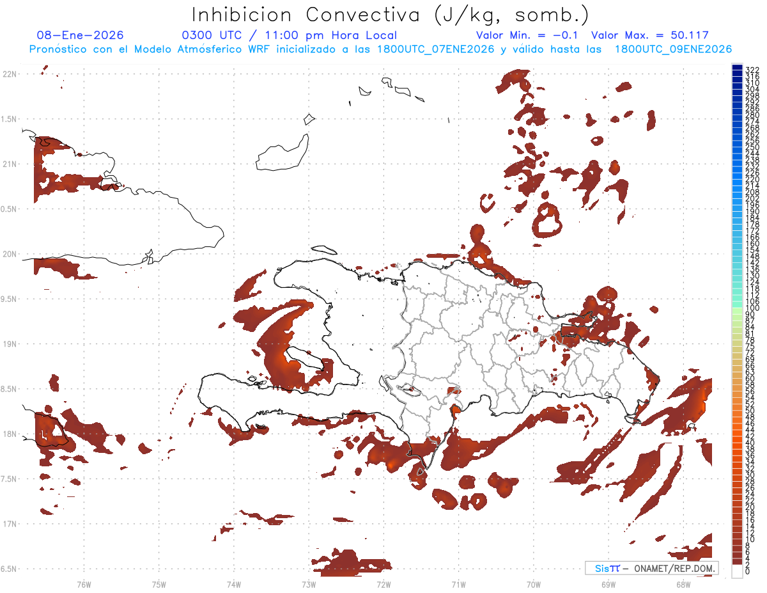
Task: Click the "72W" longitude label
Action: 383,584
